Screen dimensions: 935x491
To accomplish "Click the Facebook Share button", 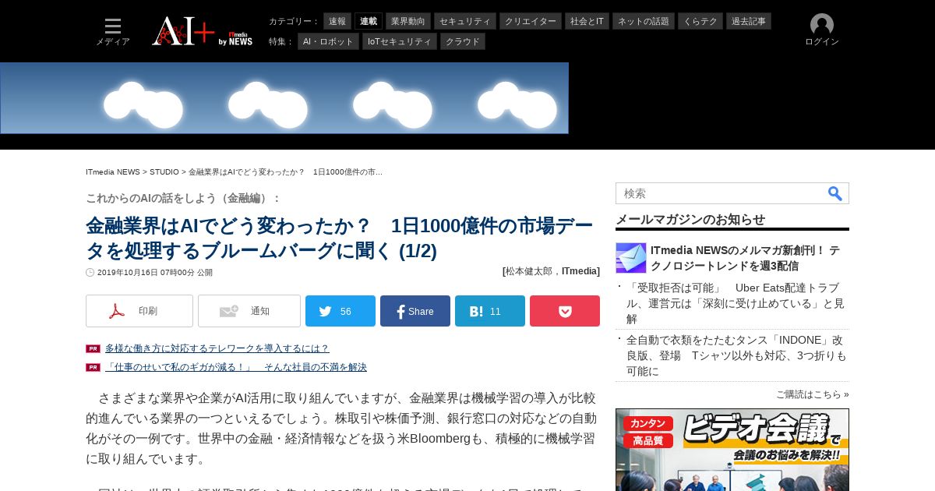I will [415, 311].
